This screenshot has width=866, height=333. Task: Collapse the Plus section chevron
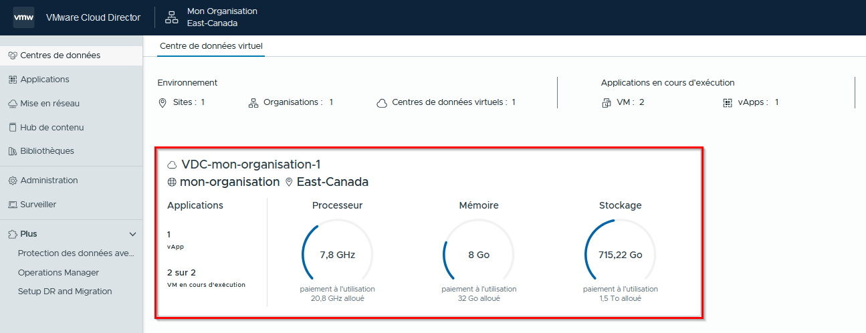pyautogui.click(x=132, y=235)
